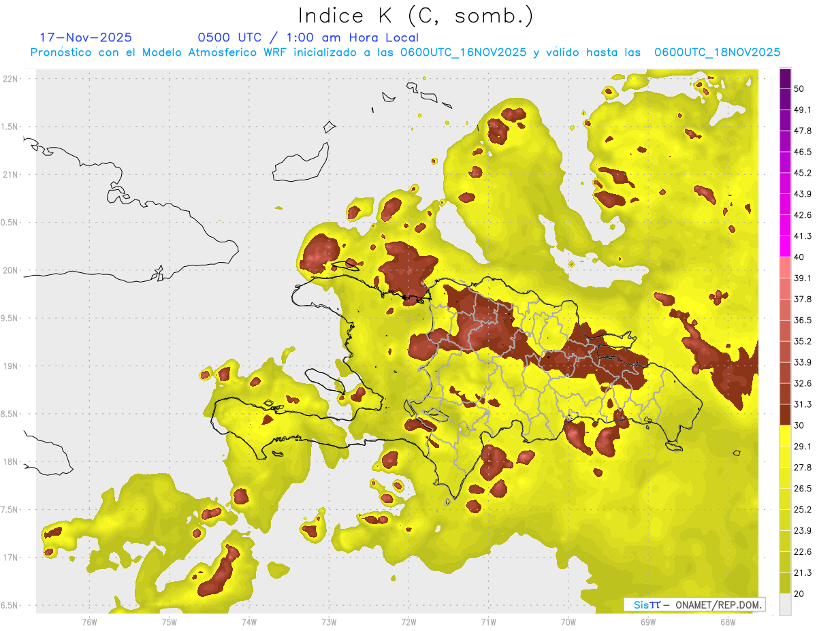This screenshot has height=631, width=817.
Task: Pick the dark brown swatch between 30 and 31.3
Action: [x=785, y=415]
